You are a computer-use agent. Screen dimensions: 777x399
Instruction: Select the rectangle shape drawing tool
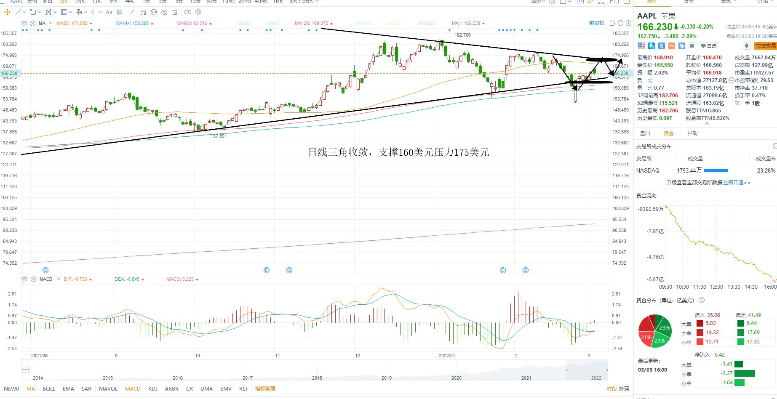point(33,12)
